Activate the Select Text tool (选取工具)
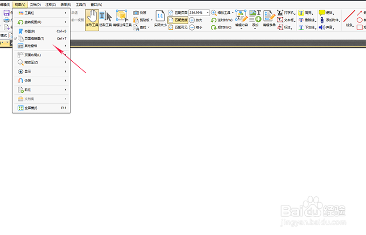The image size is (366, 235). tap(105, 19)
